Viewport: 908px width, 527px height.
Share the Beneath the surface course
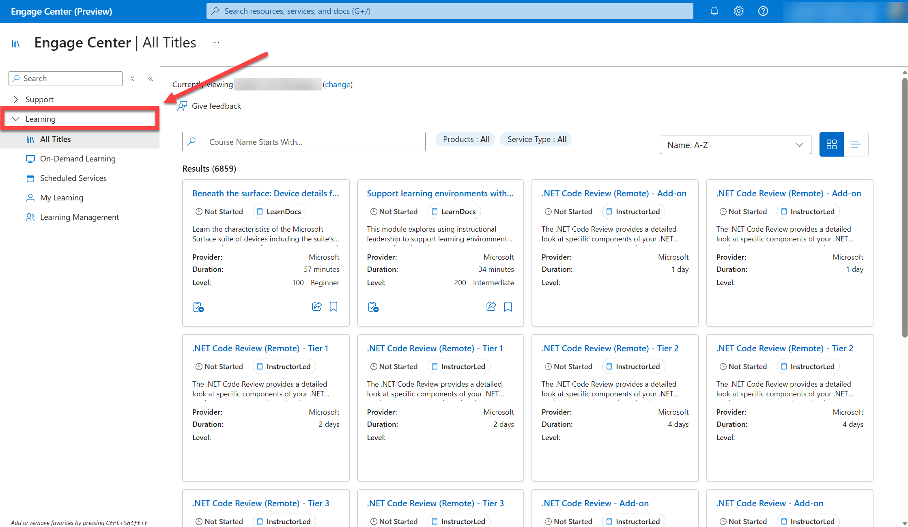[x=316, y=307]
